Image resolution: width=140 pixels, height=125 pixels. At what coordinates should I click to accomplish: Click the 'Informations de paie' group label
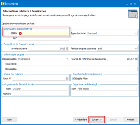click(14, 55)
